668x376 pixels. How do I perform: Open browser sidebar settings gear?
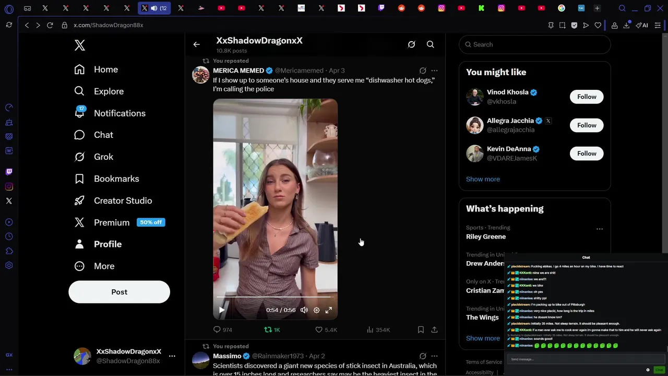(9, 265)
